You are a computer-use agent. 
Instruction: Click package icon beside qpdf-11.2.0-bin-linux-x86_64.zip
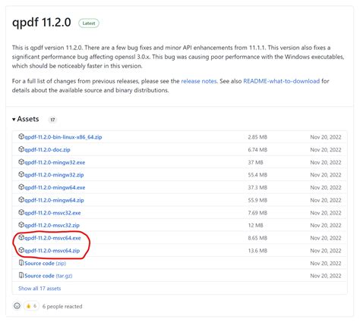pyautogui.click(x=21, y=136)
